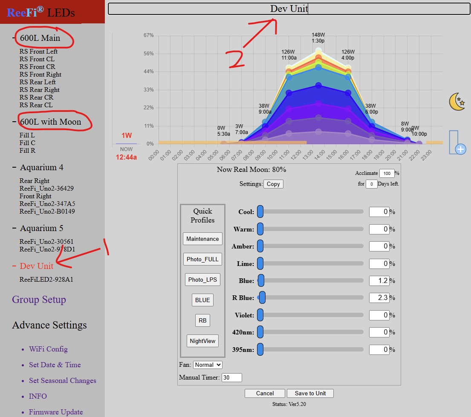Apply the Photo_LPS quick profile
The width and height of the screenshot is (471, 417).
202,280
